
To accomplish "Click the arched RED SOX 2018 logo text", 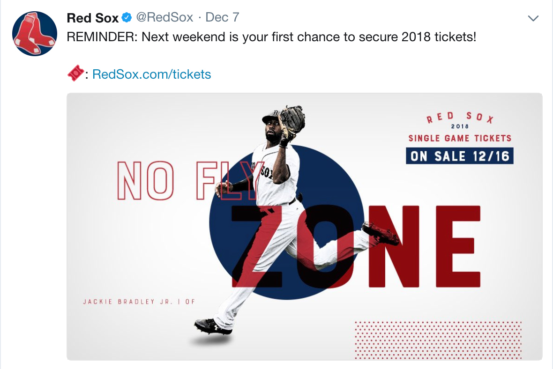I will 460,120.
